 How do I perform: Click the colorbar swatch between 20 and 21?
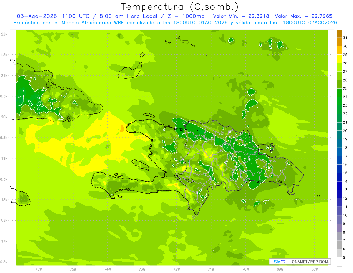coord(339,127)
